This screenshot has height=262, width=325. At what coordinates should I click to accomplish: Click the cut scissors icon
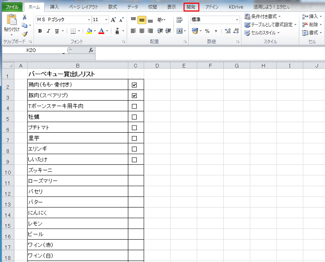pyautogui.click(x=24, y=17)
